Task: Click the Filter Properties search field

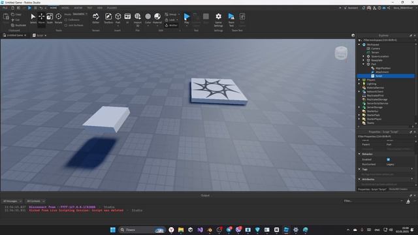Action: [x=386, y=136]
